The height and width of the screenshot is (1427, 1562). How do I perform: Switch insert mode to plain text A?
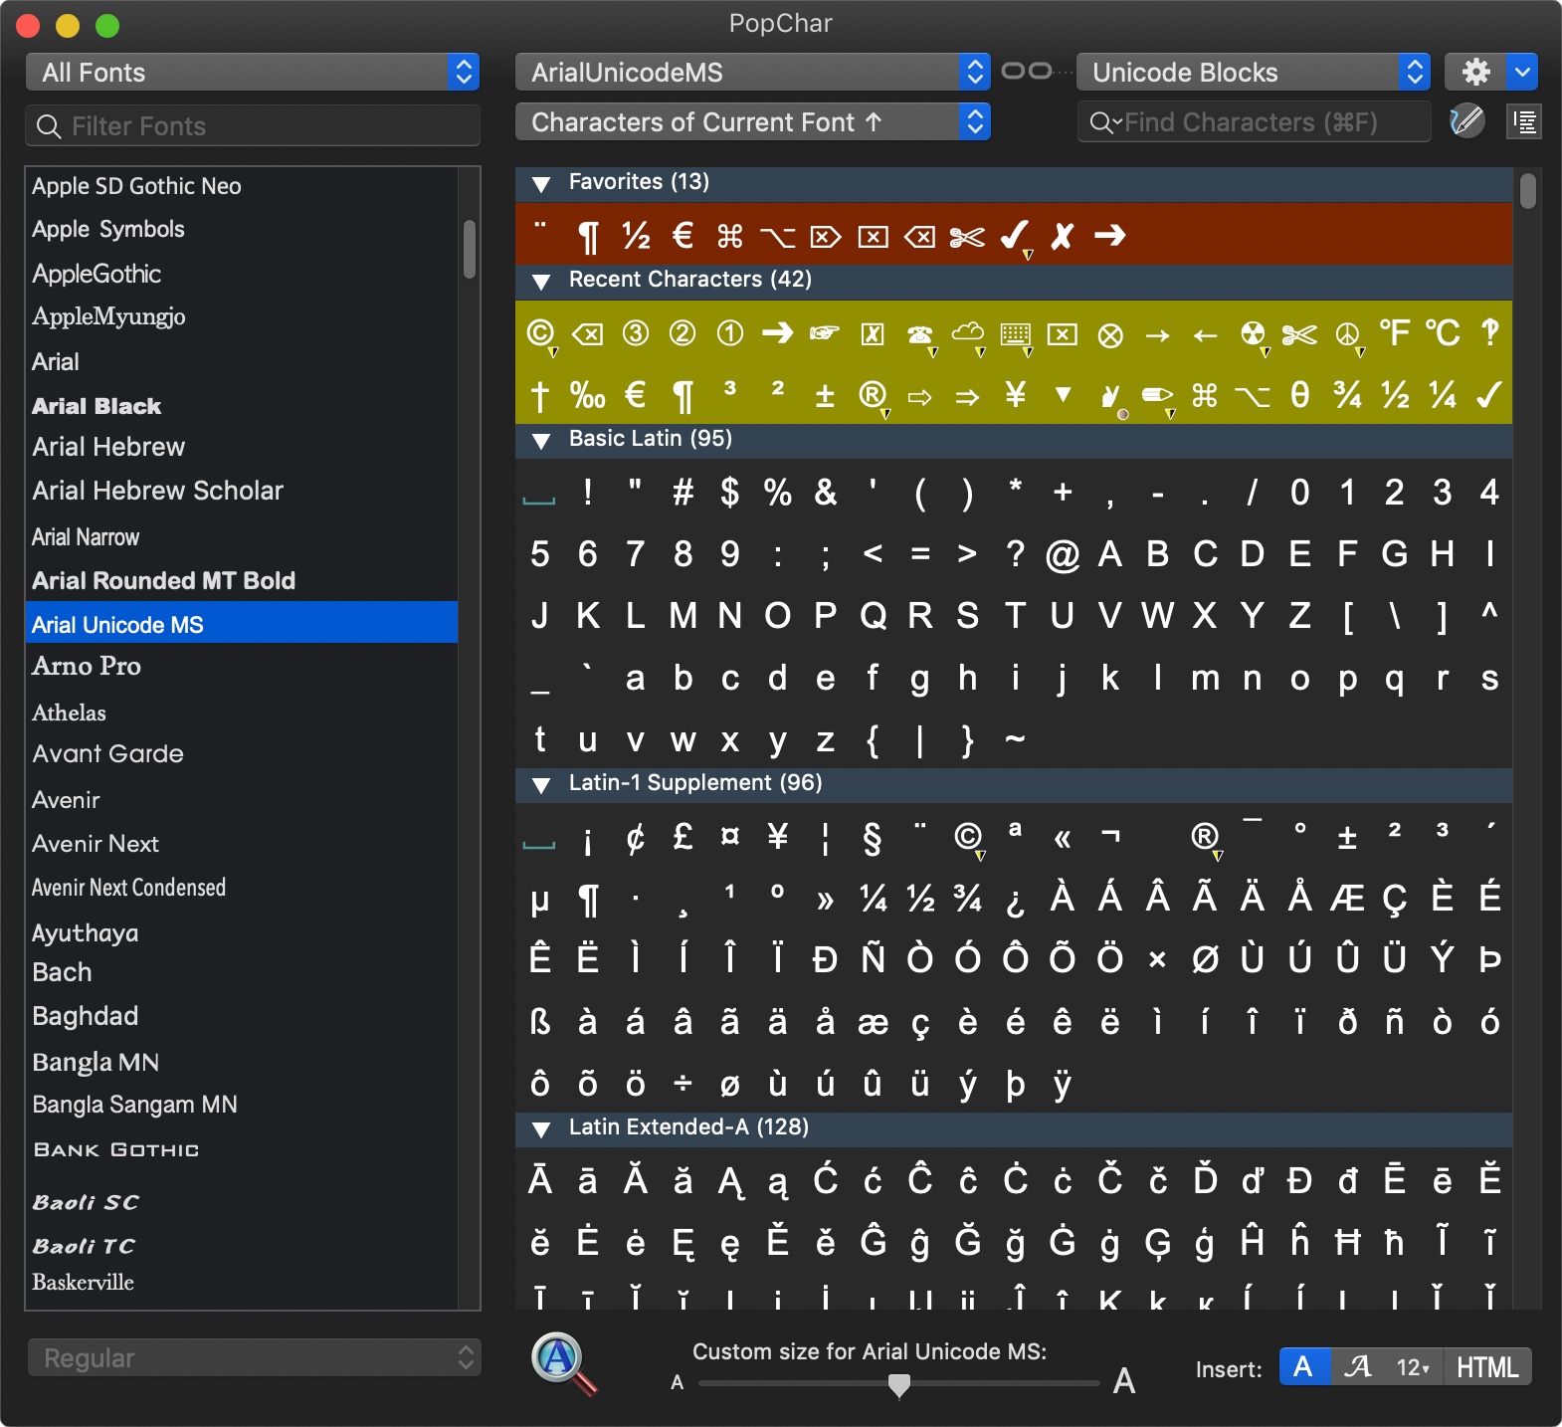[x=1303, y=1367]
